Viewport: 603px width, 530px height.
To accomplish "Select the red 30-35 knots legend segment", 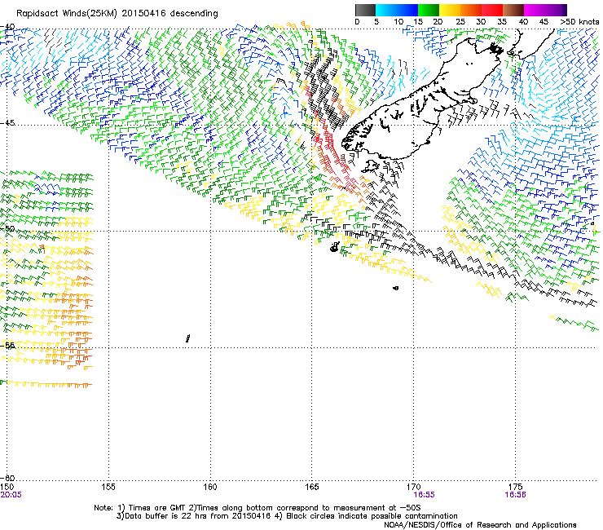I will point(492,10).
